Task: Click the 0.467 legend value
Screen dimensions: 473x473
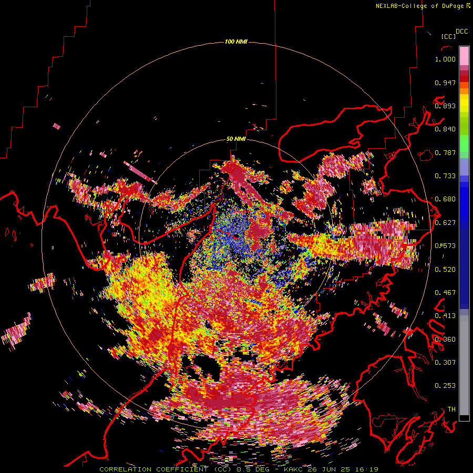Action: point(445,293)
